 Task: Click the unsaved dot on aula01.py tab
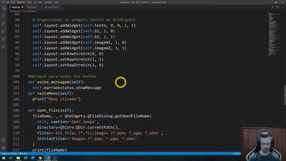pos(22,7)
